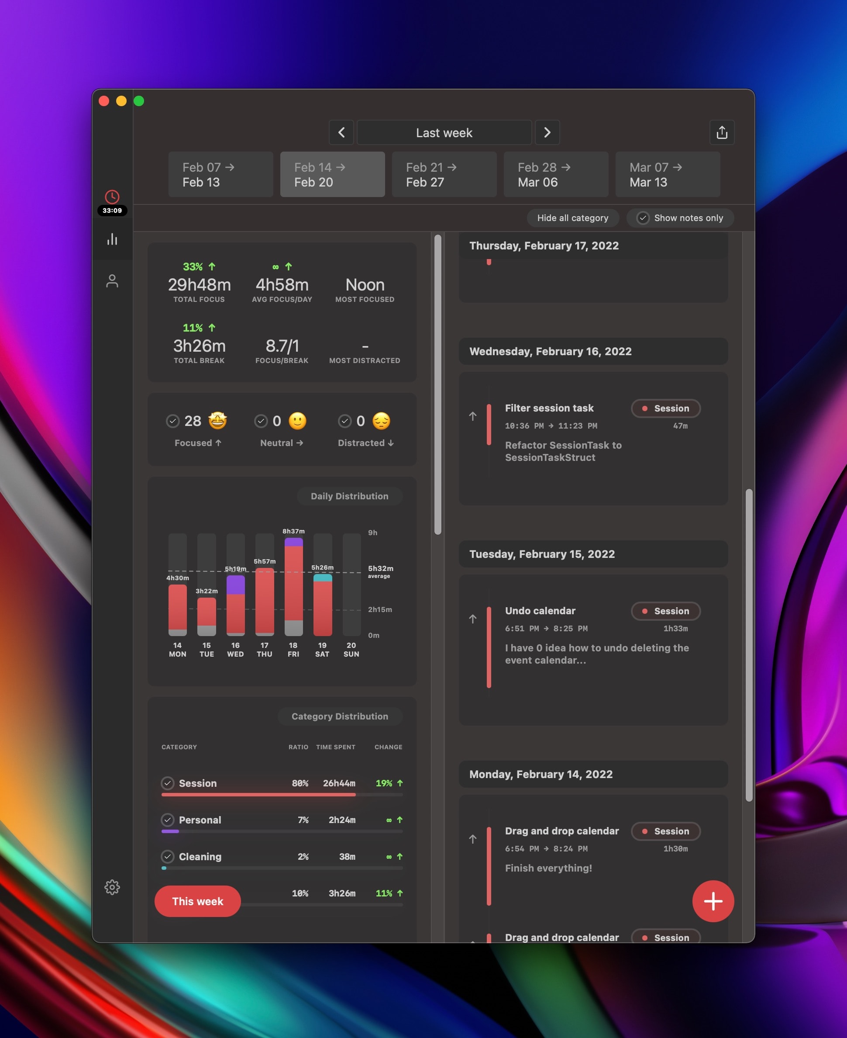Click the share/export icon top right

721,133
